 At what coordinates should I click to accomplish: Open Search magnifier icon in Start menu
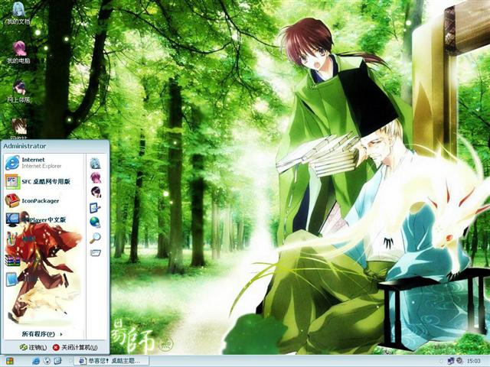point(95,238)
